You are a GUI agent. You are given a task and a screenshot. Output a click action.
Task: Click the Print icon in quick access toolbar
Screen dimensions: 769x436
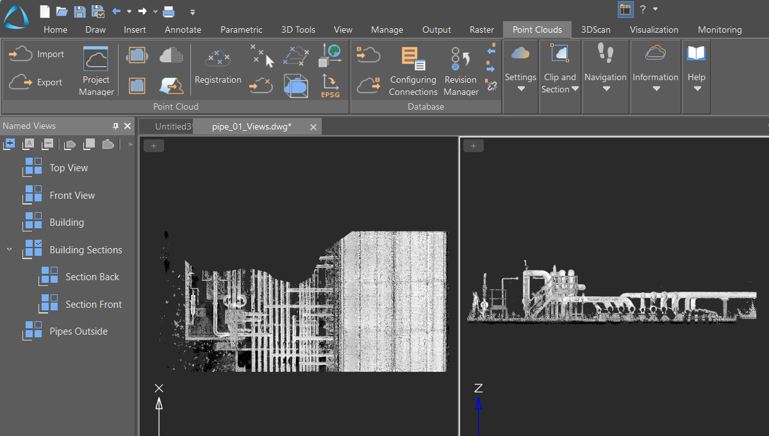[169, 11]
